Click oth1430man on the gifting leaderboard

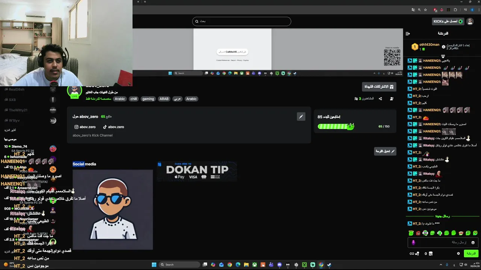click(x=429, y=45)
